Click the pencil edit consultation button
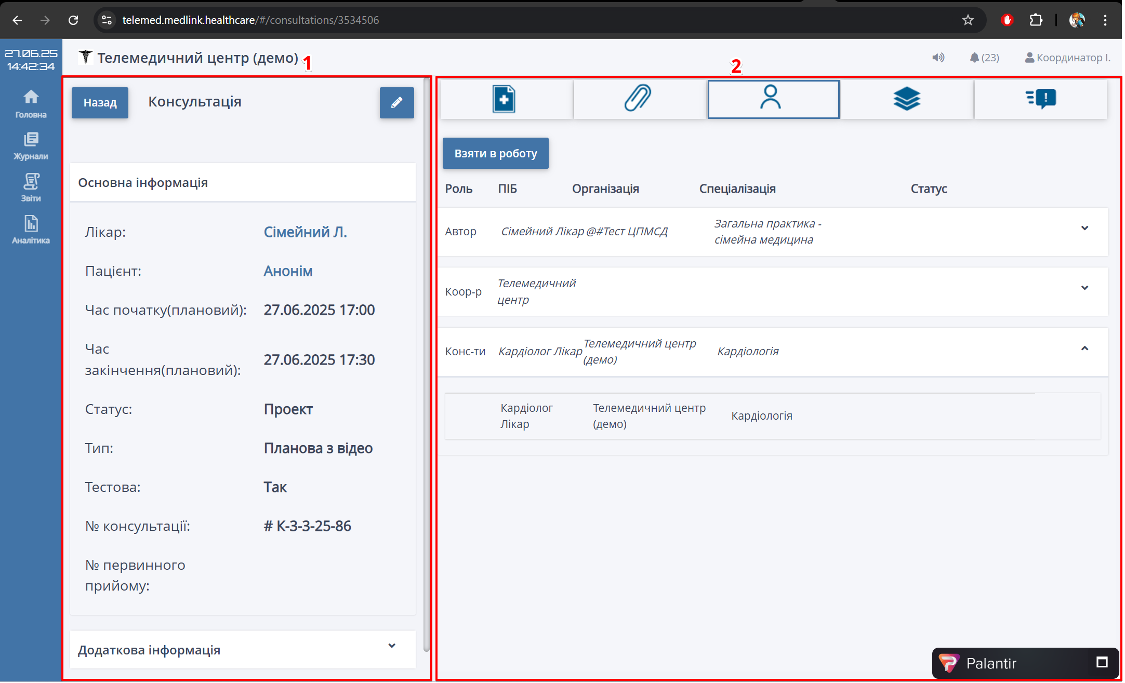The width and height of the screenshot is (1125, 683). click(x=396, y=102)
